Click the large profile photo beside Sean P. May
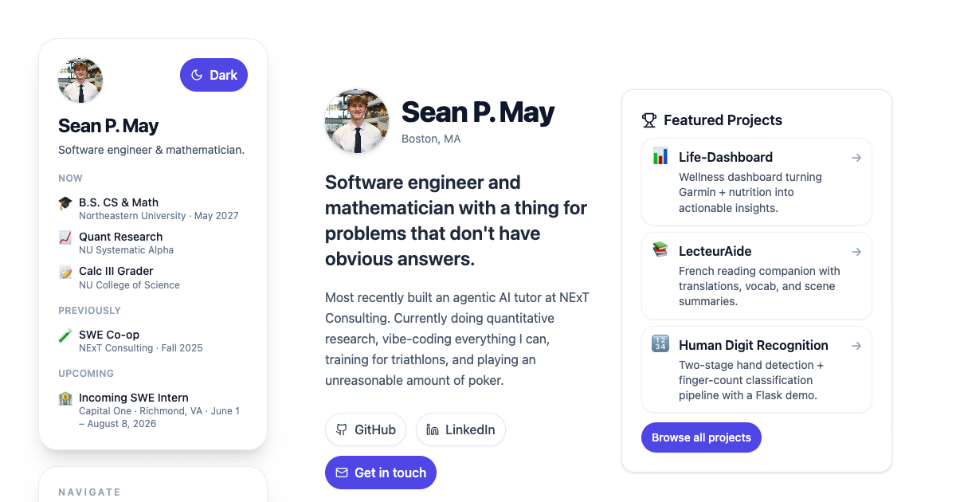This screenshot has width=956, height=502. click(x=357, y=122)
